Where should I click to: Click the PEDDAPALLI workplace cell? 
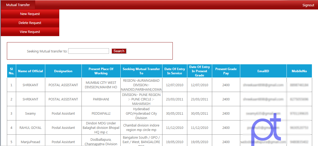101,114
